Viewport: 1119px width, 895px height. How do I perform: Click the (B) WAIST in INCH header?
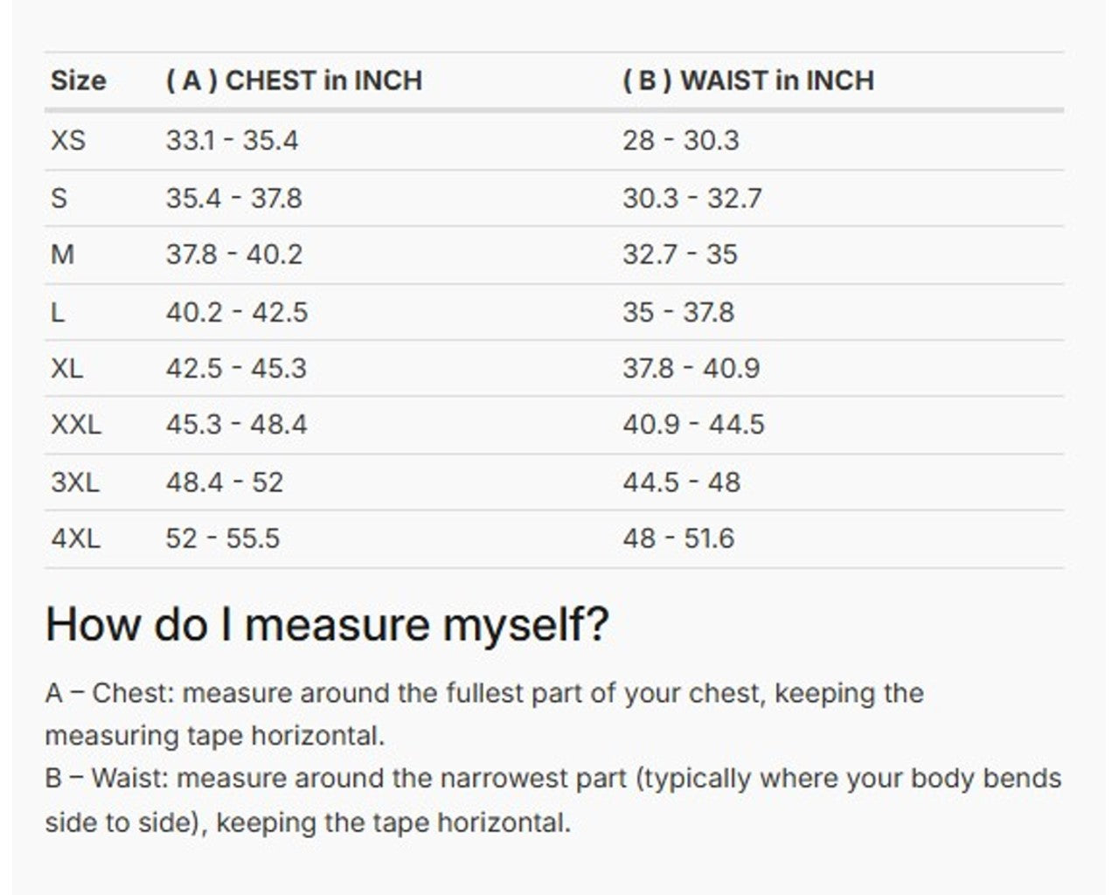pyautogui.click(x=747, y=80)
